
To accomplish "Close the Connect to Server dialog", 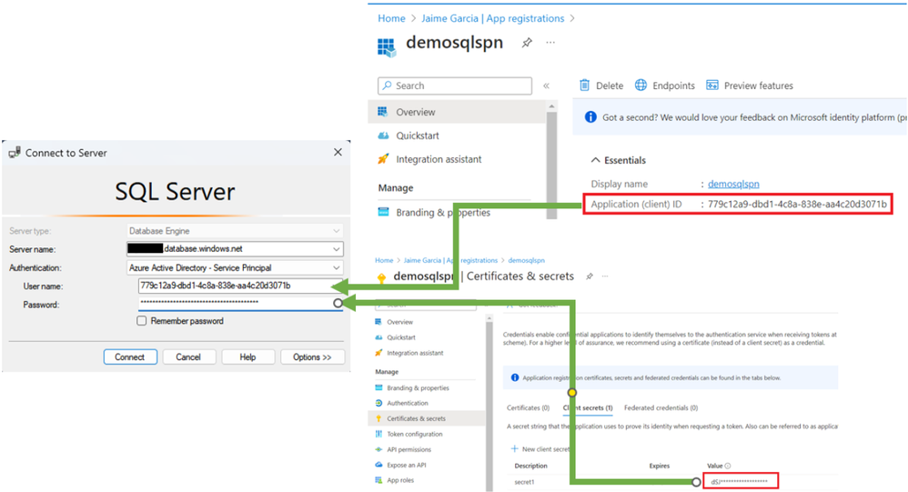I will click(x=338, y=152).
